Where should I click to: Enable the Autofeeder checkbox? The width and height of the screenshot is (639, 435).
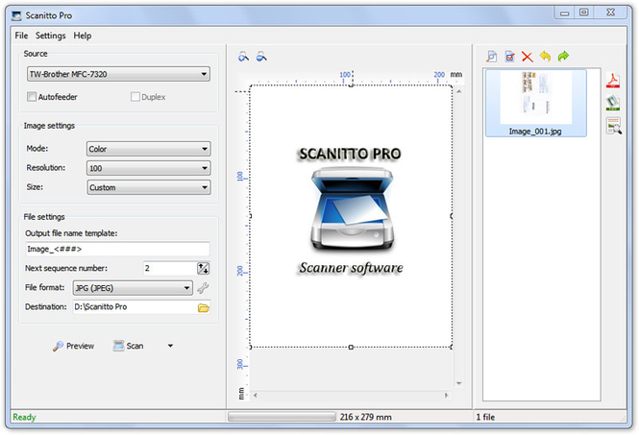(32, 97)
